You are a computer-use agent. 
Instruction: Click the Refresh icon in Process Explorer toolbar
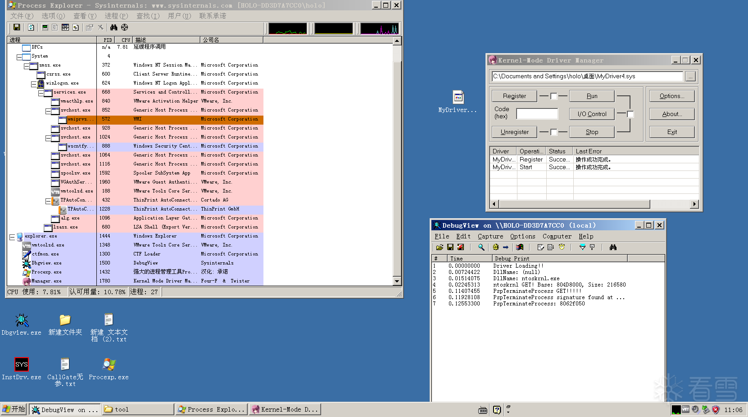[31, 27]
